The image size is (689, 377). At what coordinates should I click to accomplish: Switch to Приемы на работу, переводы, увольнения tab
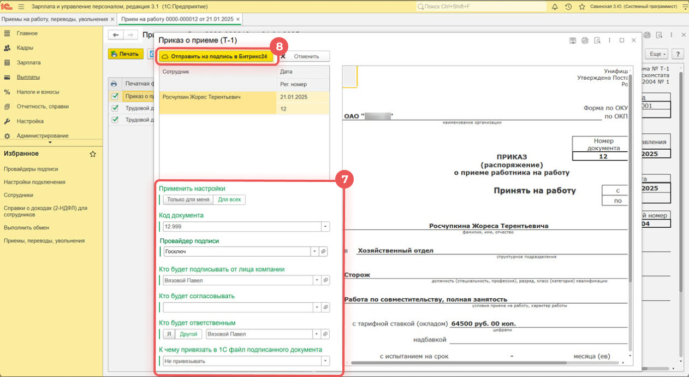coord(54,19)
